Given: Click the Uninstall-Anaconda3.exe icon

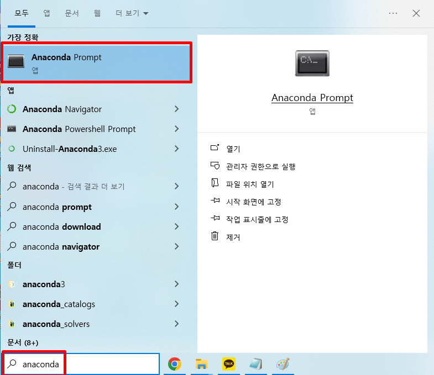Looking at the screenshot, I should pyautogui.click(x=12, y=149).
